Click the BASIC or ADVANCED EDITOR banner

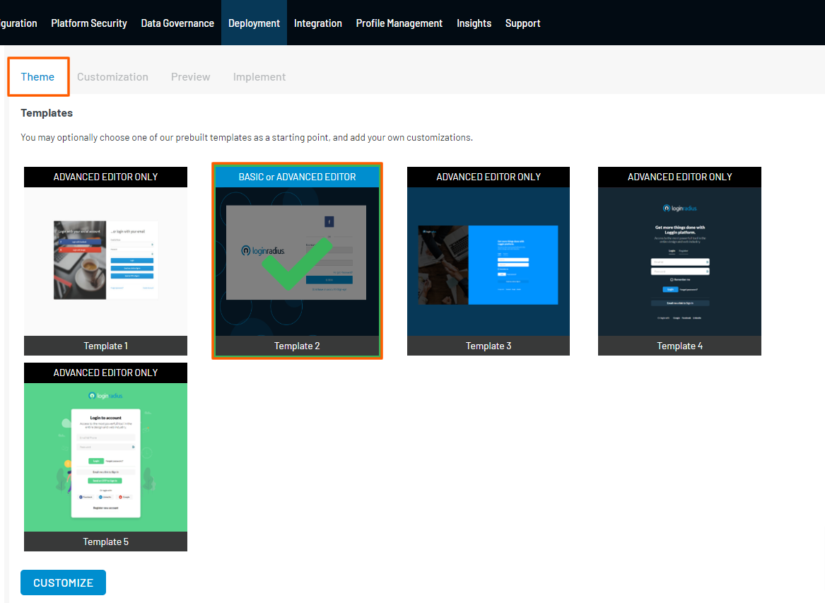(297, 177)
